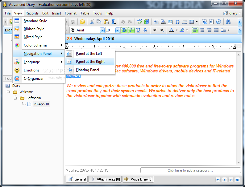Viewport: 245px width, 187px height.
Task: Open the font size 10 dropdown
Action: point(118,30)
